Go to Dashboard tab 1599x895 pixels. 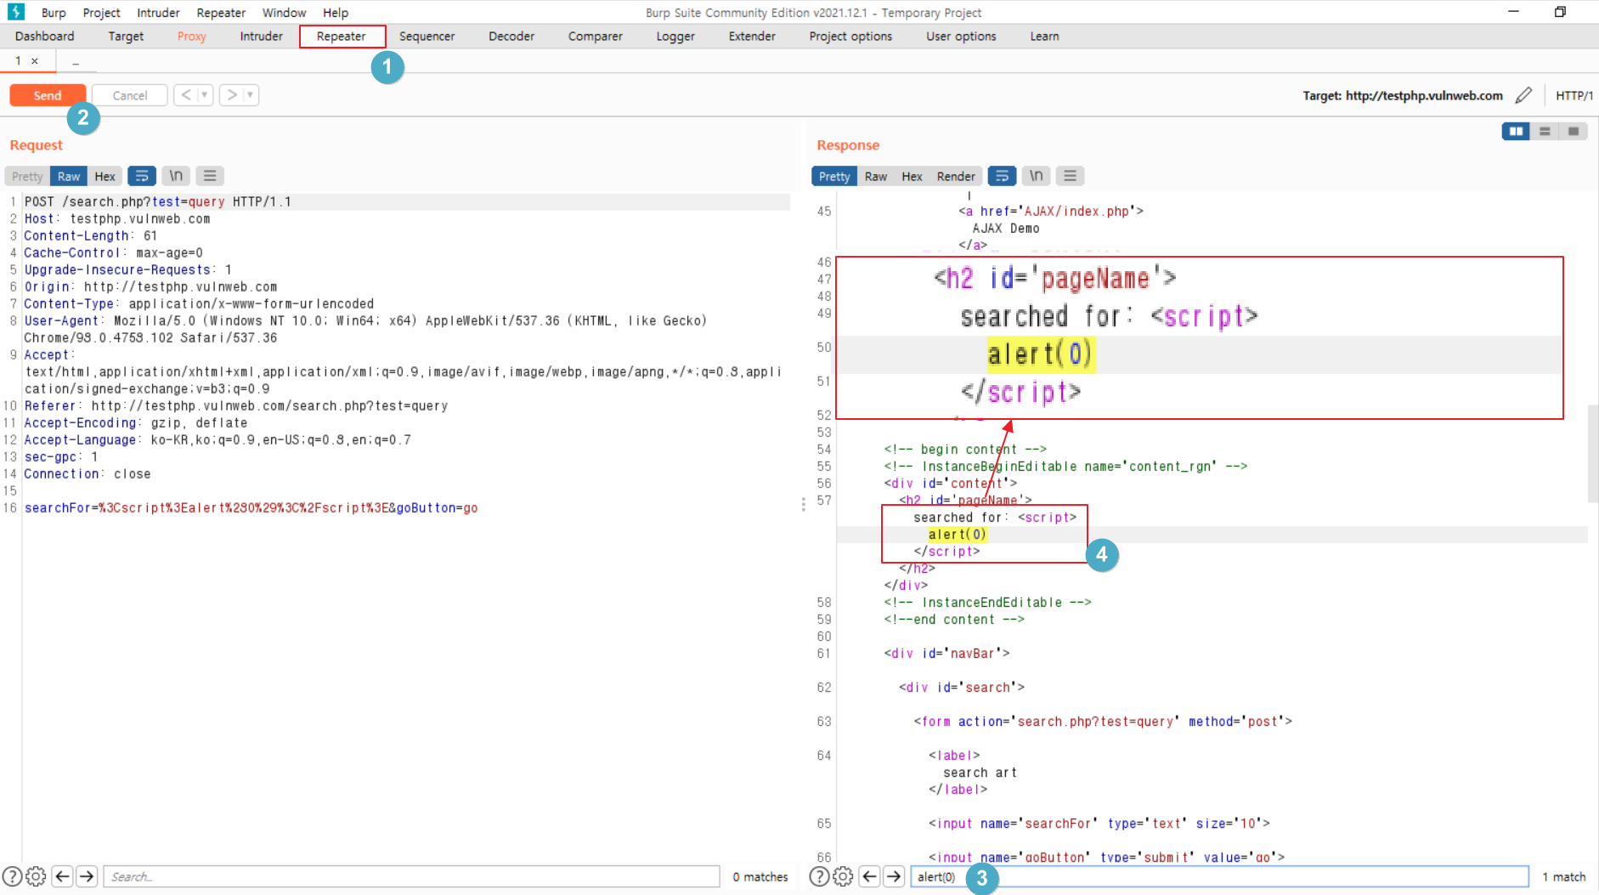coord(45,37)
